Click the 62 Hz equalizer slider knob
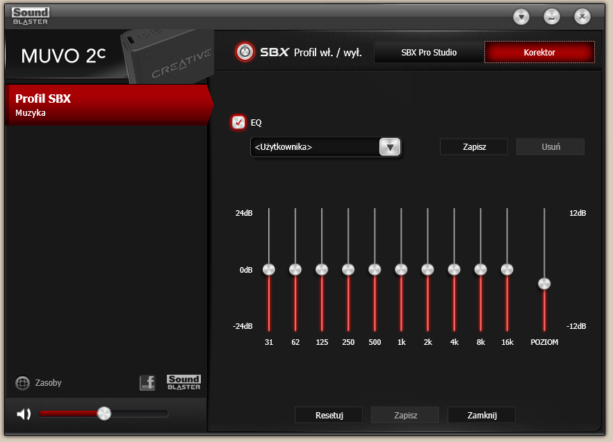The width and height of the screenshot is (613, 442). tap(295, 269)
